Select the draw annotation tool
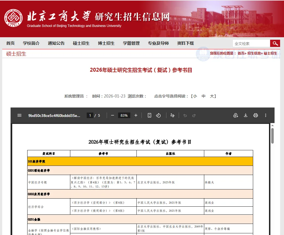284x235 pixels. point(172,115)
